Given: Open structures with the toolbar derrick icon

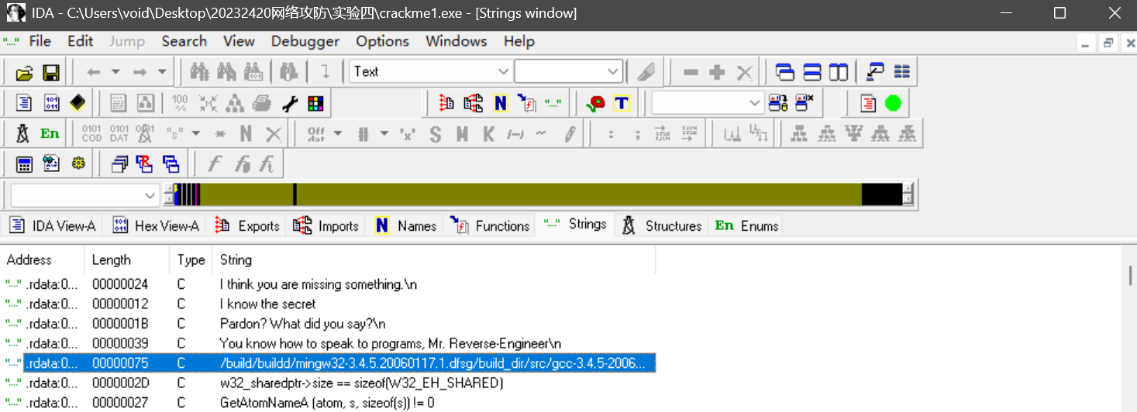Looking at the screenshot, I should (24, 134).
